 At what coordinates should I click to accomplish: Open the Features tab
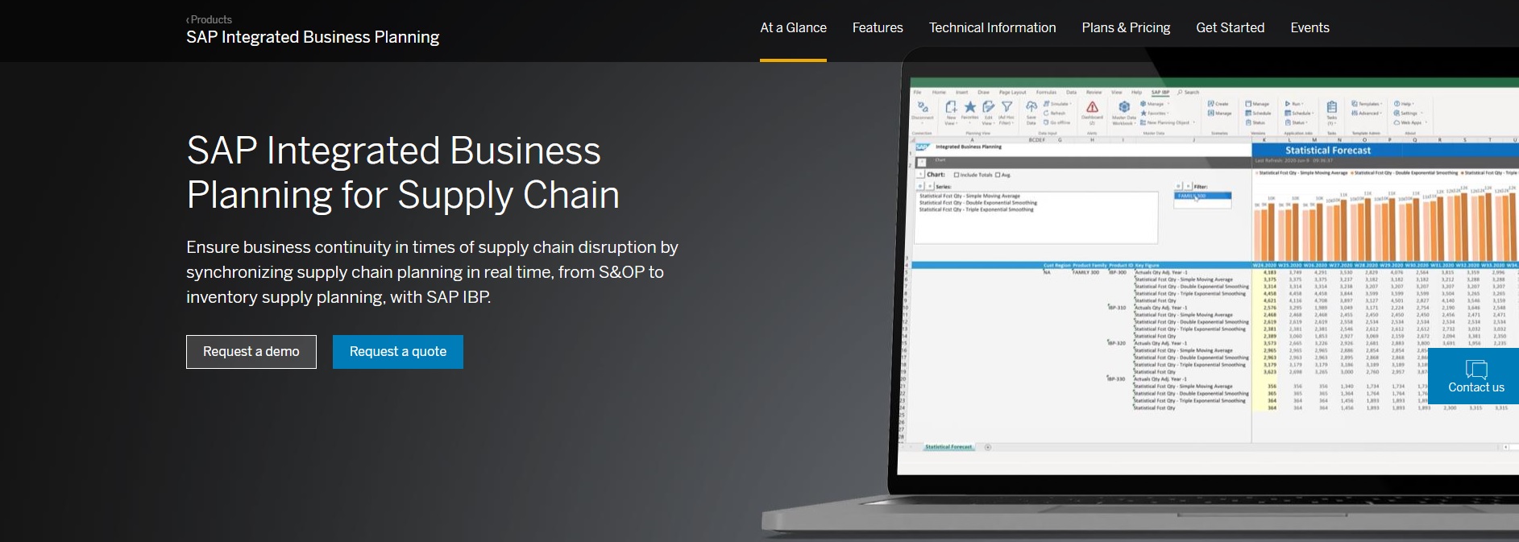878,27
